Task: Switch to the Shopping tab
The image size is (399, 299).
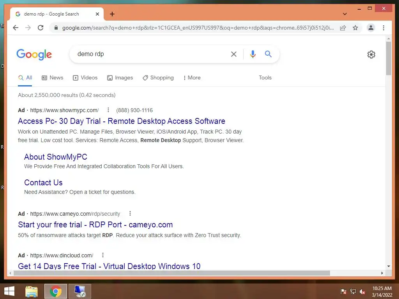Action: (158, 78)
